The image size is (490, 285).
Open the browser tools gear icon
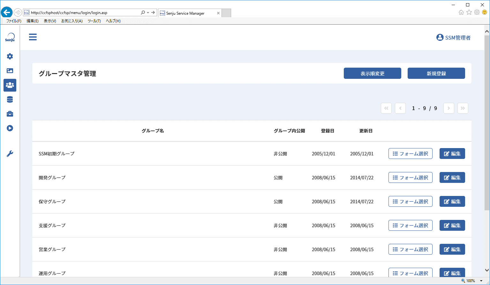click(x=477, y=12)
